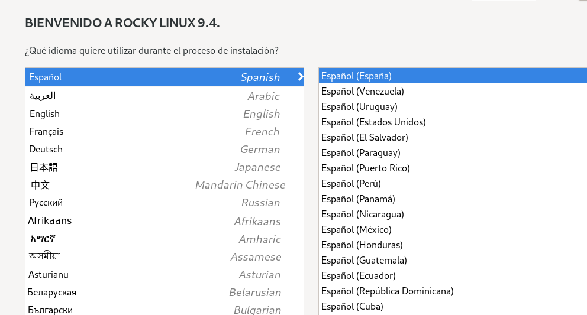Choose Español (El Salvador) locale
The image size is (587, 315).
[x=453, y=137]
